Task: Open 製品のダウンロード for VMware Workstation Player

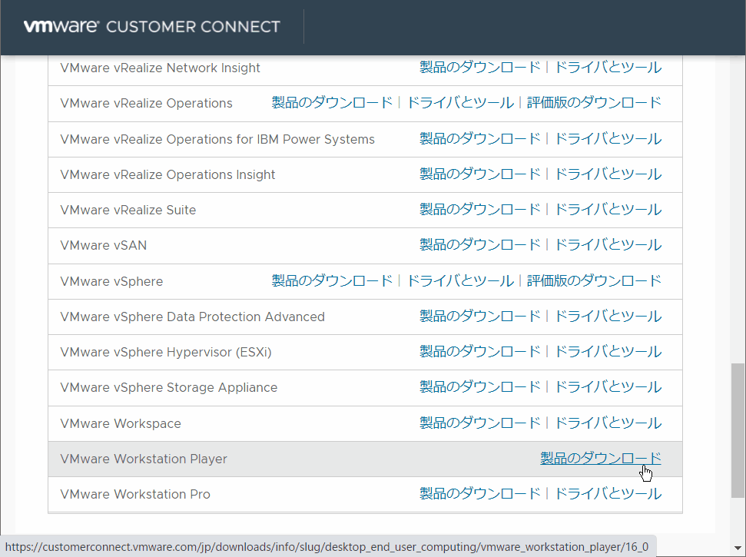Action: pyautogui.click(x=600, y=459)
